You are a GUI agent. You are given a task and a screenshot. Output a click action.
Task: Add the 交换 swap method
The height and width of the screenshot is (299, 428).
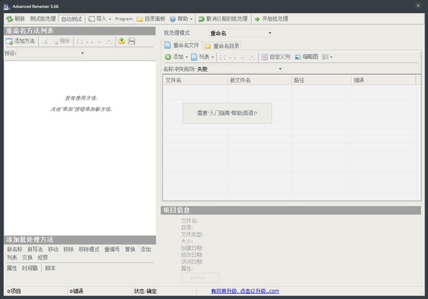pos(27,257)
